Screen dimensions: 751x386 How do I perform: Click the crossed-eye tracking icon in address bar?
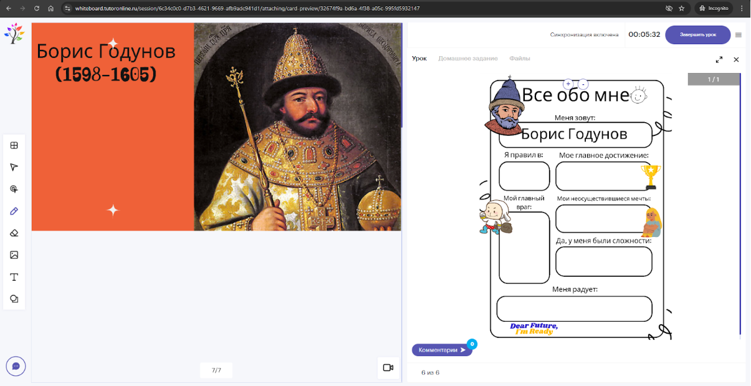(669, 9)
